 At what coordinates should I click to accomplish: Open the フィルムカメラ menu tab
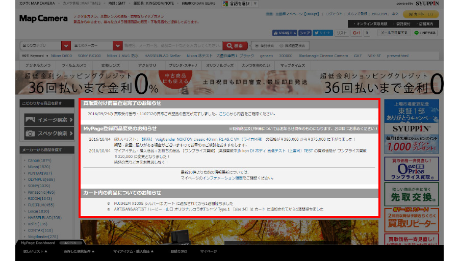coord(74,65)
